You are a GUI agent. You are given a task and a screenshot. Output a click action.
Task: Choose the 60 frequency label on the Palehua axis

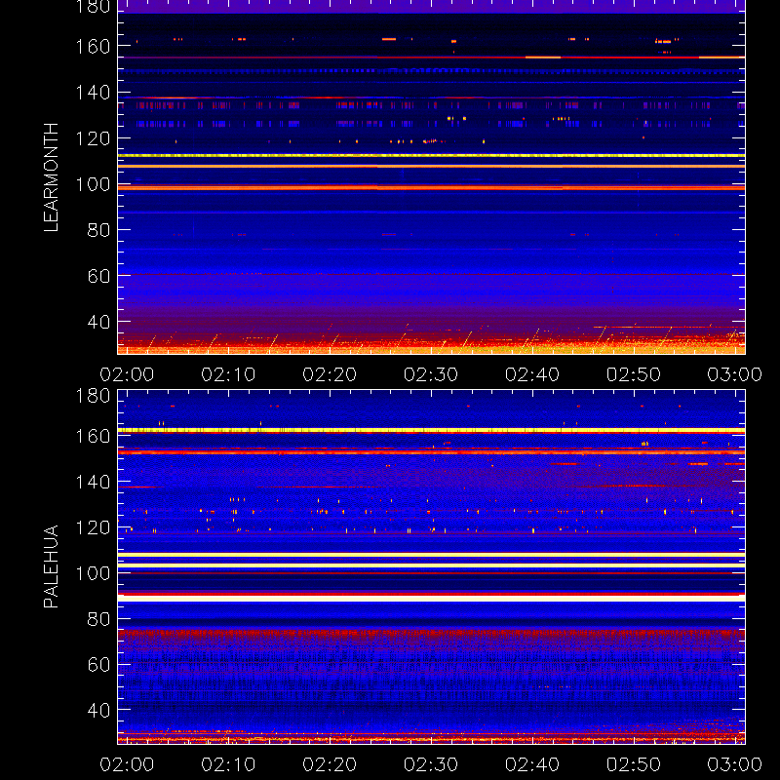[98, 665]
